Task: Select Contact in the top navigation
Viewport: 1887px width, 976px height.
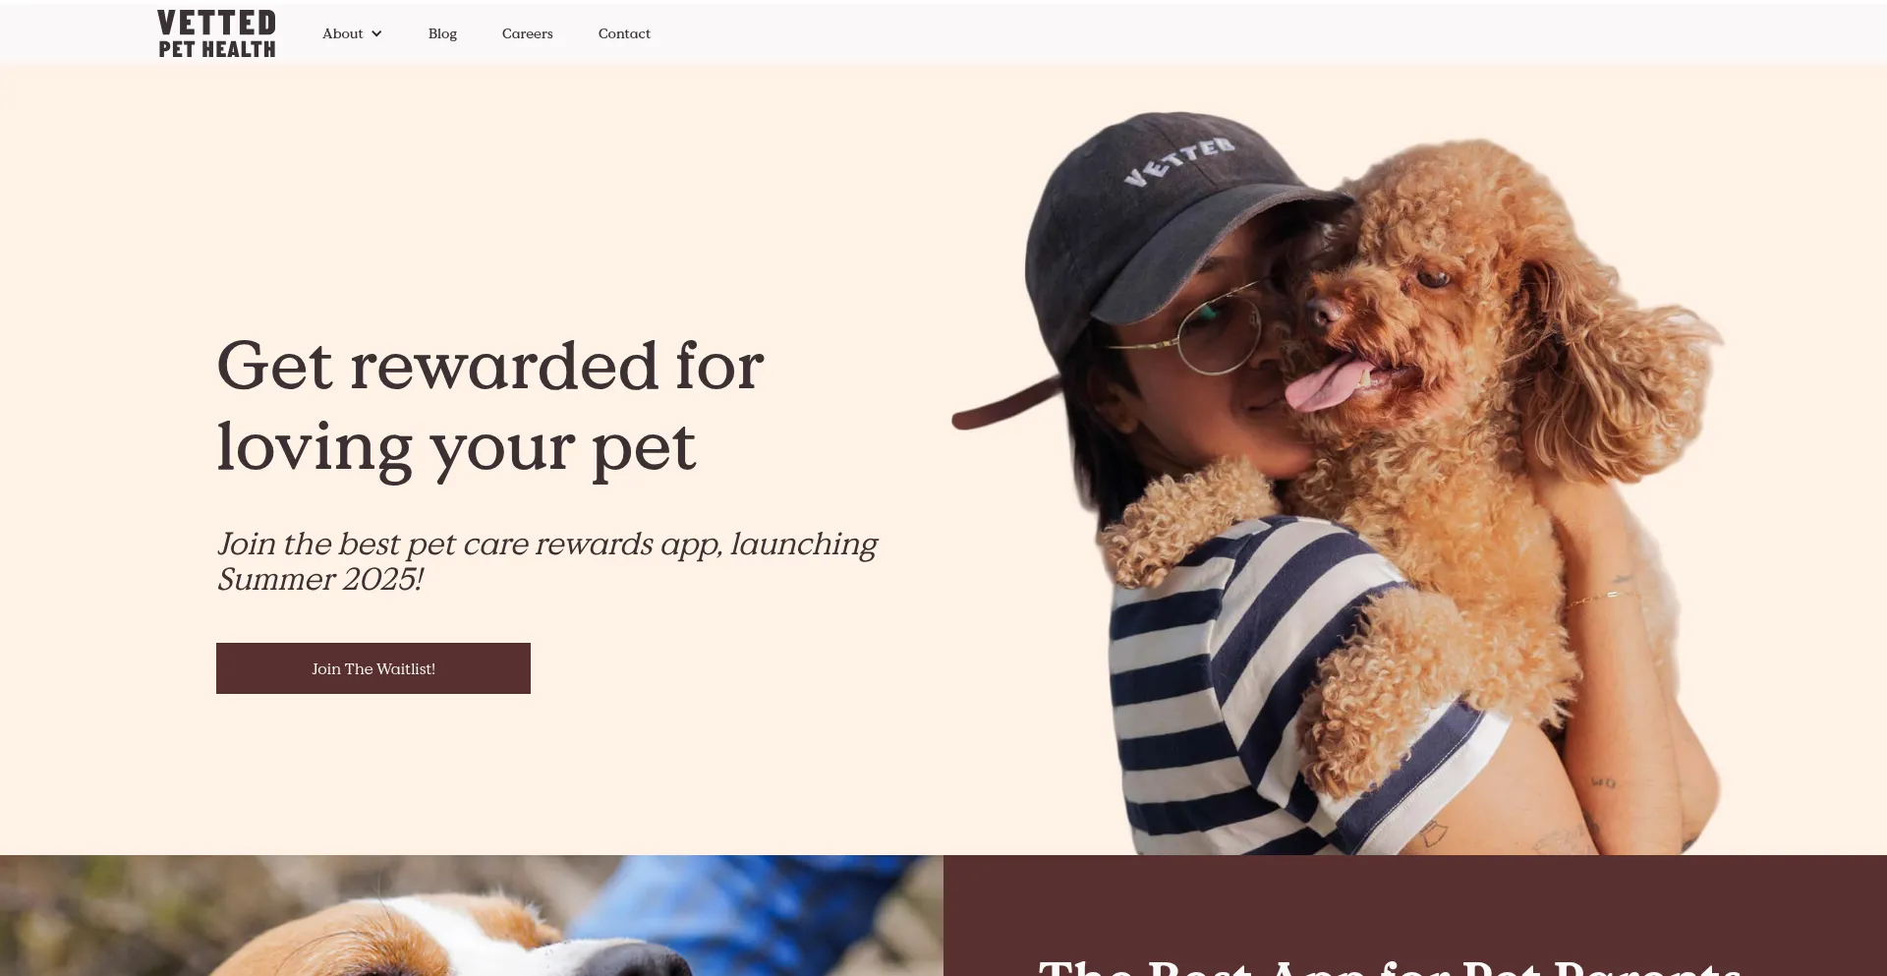Action: 624,33
